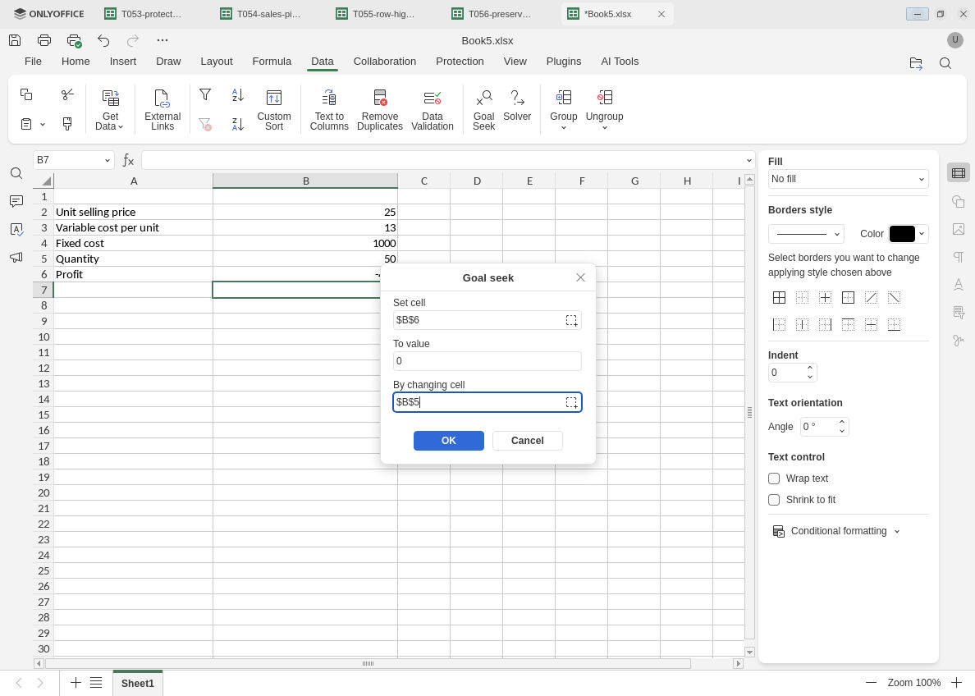Viewport: 975px width, 696px height.
Task: Switch to the Home tab
Action: (76, 62)
